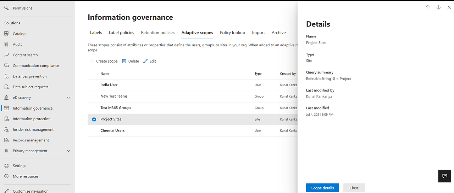Click the Privacy management icon
This screenshot has width=454, height=193.
pos(6,151)
